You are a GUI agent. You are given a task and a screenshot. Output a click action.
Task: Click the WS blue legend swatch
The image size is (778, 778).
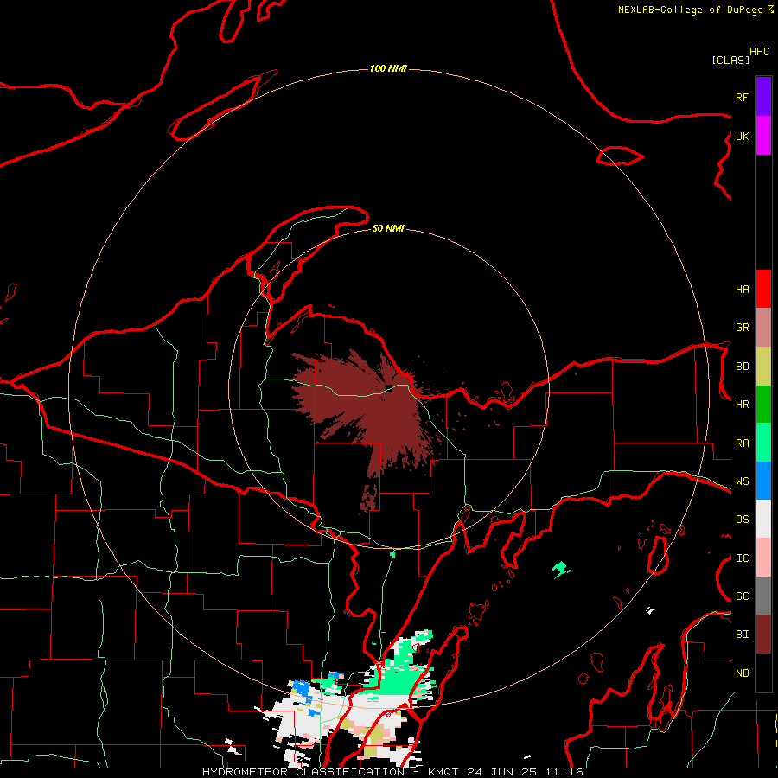pos(763,481)
